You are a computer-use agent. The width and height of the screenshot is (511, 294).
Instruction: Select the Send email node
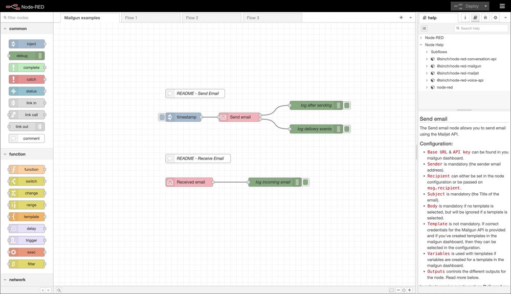point(239,117)
